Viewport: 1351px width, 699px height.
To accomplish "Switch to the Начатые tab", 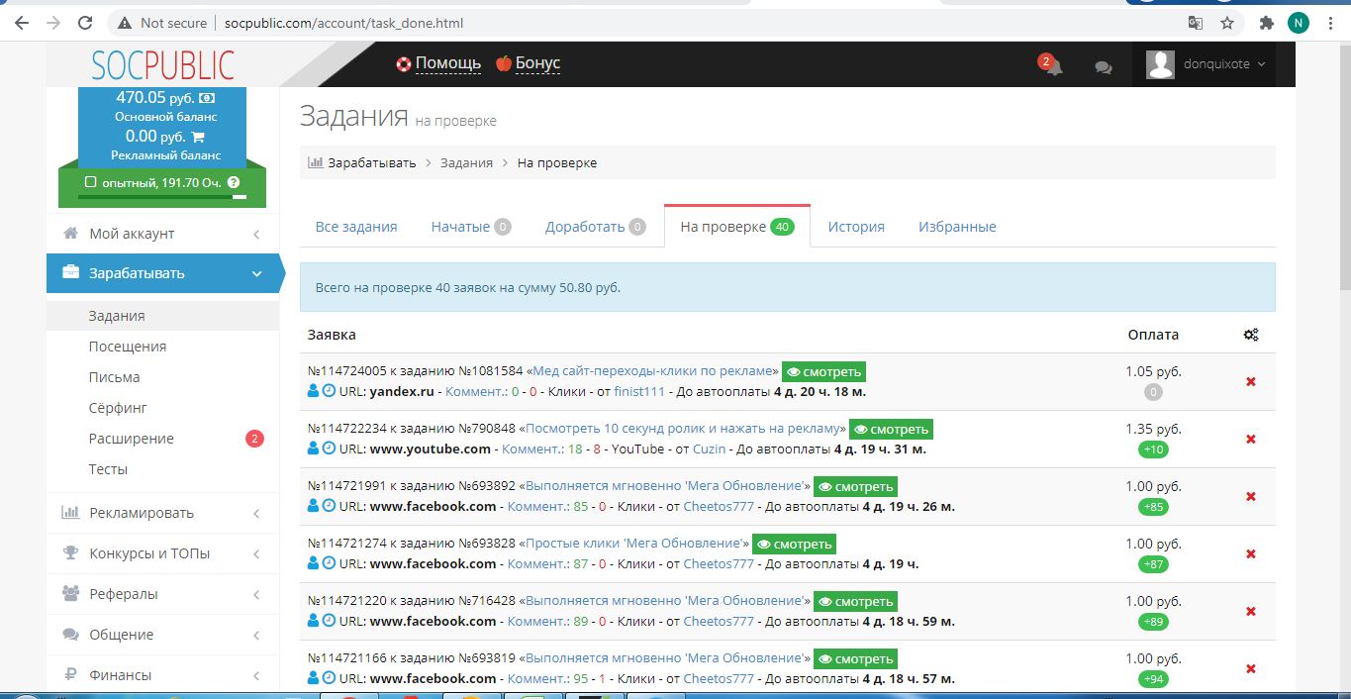I will [471, 227].
